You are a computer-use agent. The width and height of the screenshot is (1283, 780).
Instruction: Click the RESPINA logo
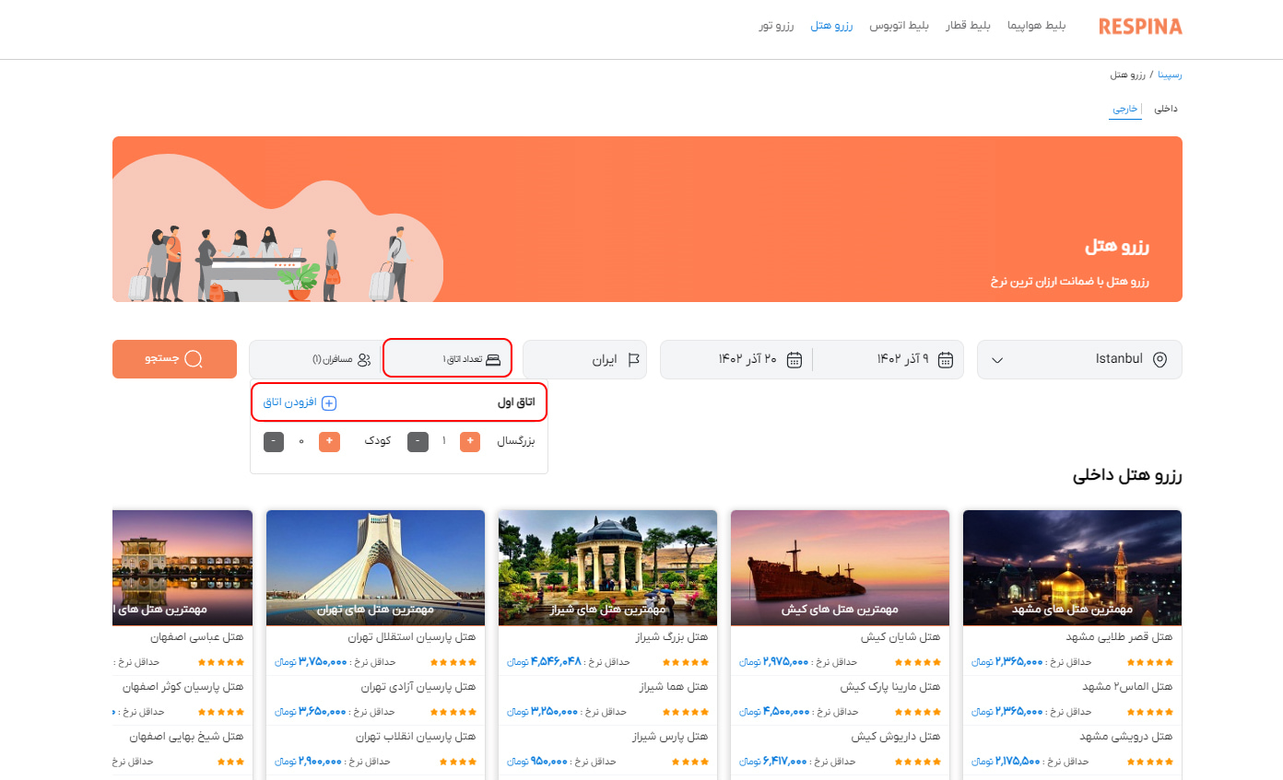pyautogui.click(x=1140, y=27)
